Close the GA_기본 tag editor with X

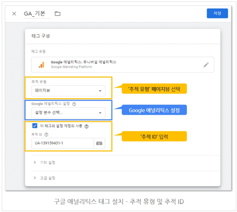tap(14, 14)
